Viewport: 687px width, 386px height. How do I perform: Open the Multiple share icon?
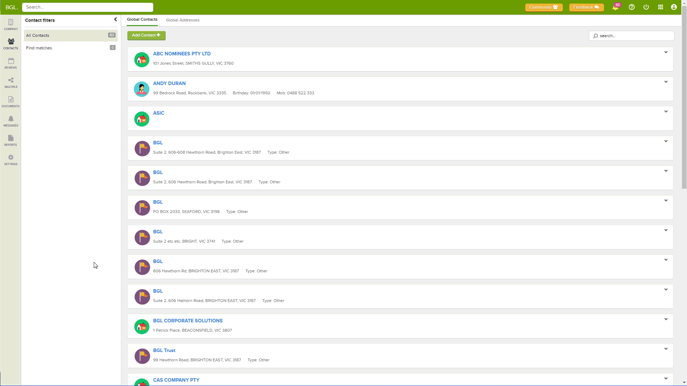(x=11, y=82)
